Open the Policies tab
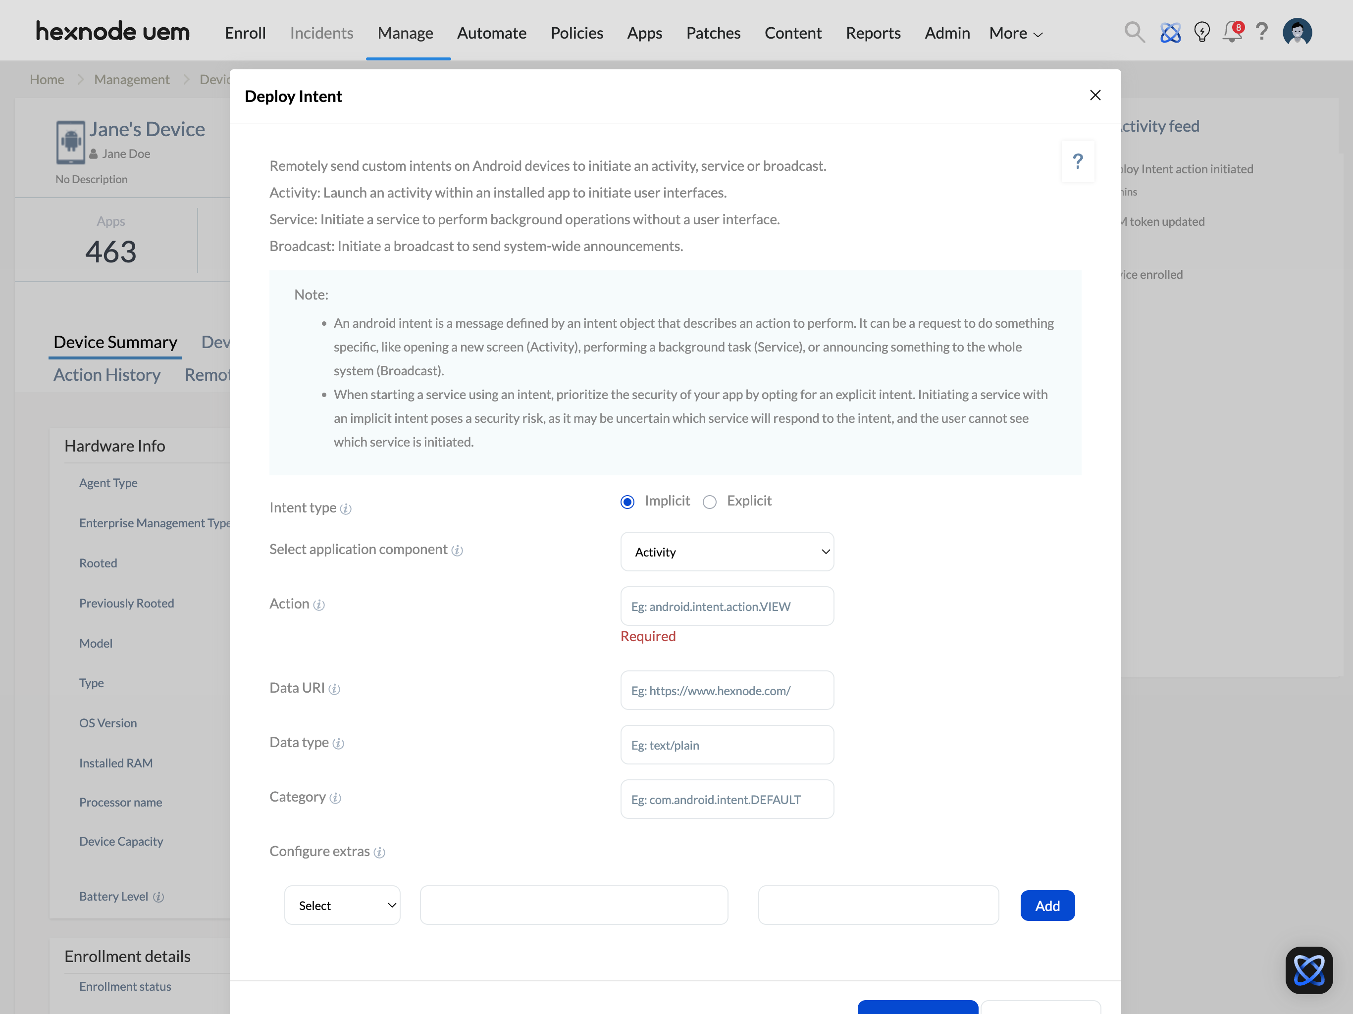1353x1014 pixels. [576, 33]
